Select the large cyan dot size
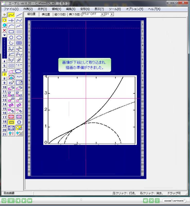190x206 pixels. 4,25
